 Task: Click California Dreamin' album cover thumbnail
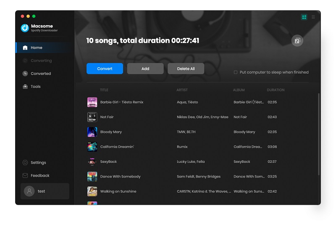click(92, 147)
